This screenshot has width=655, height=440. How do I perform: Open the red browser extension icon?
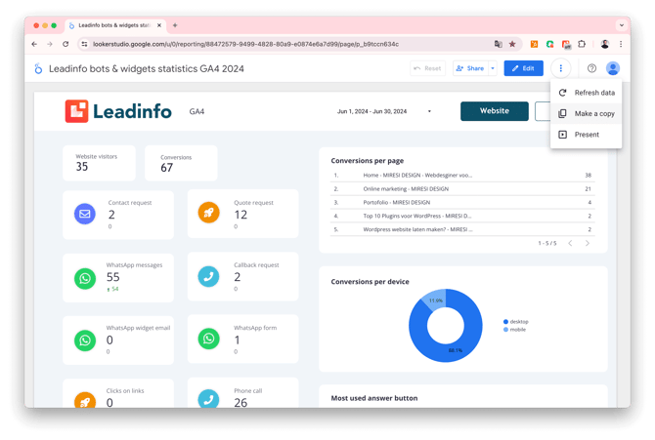click(566, 44)
